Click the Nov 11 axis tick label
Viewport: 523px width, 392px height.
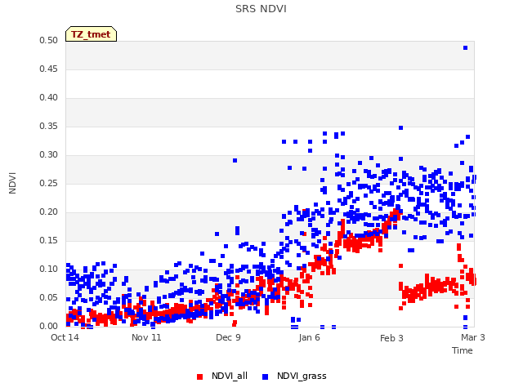[146, 337]
